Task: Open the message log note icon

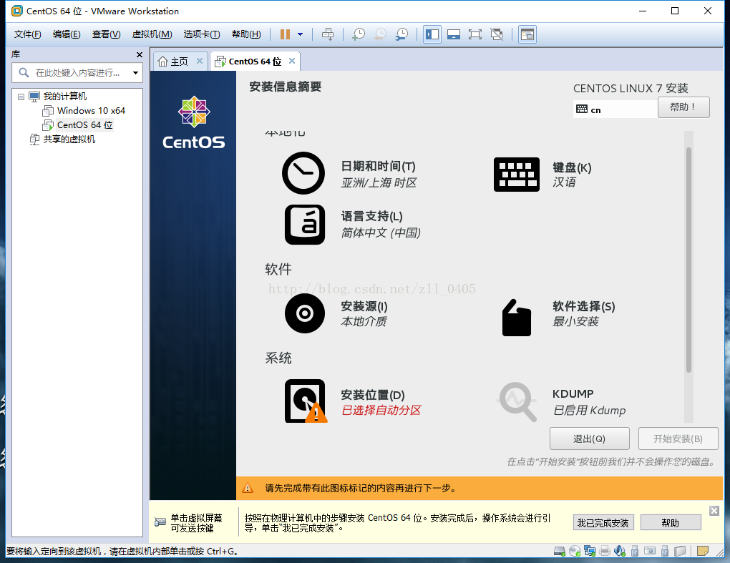Action: point(703,552)
